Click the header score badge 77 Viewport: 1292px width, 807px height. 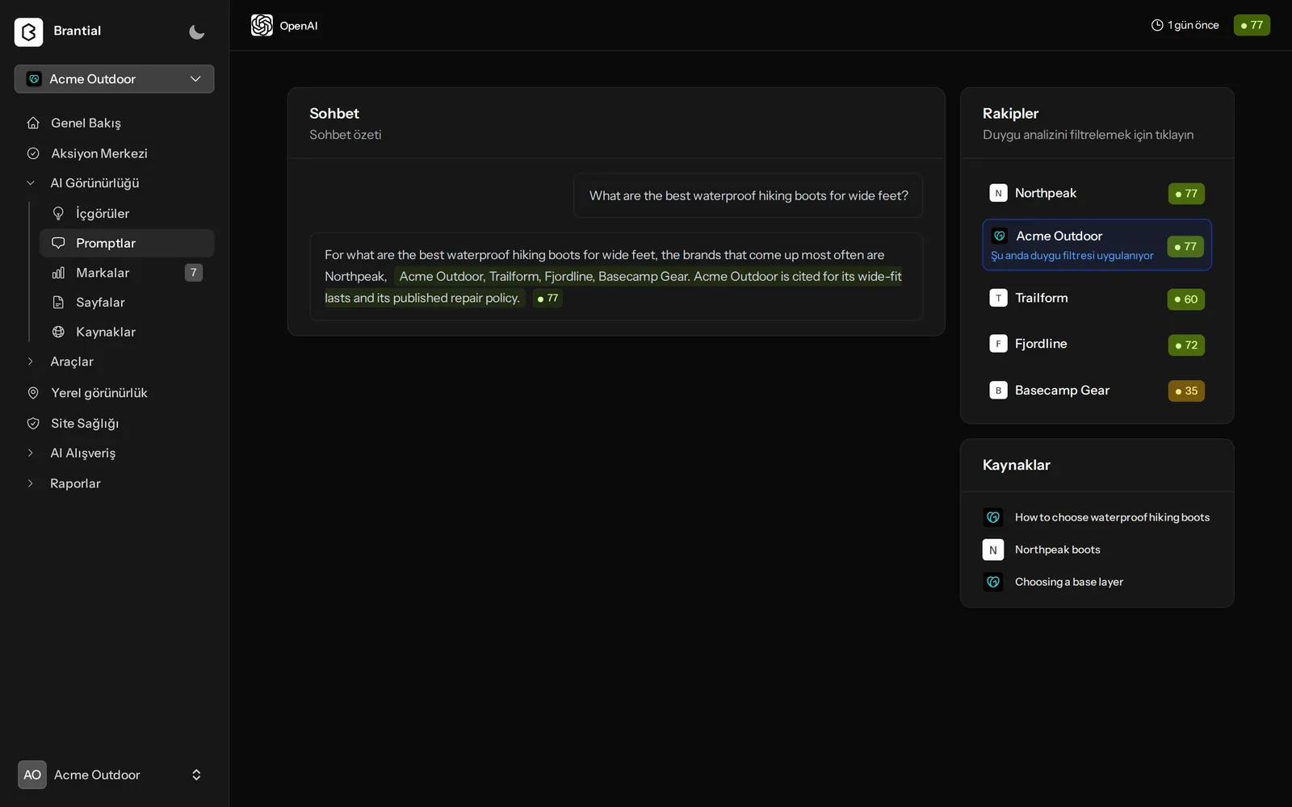pyautogui.click(x=1252, y=25)
